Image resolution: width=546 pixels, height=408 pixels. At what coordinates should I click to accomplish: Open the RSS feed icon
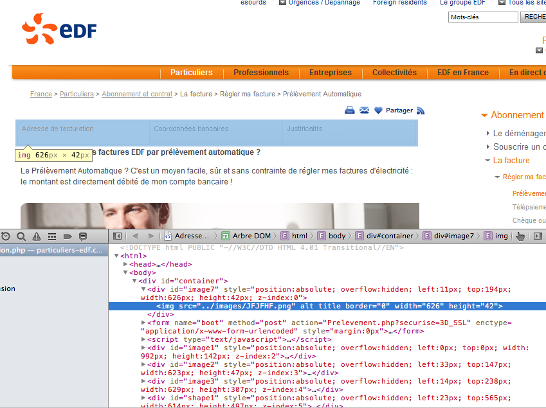[x=421, y=111]
